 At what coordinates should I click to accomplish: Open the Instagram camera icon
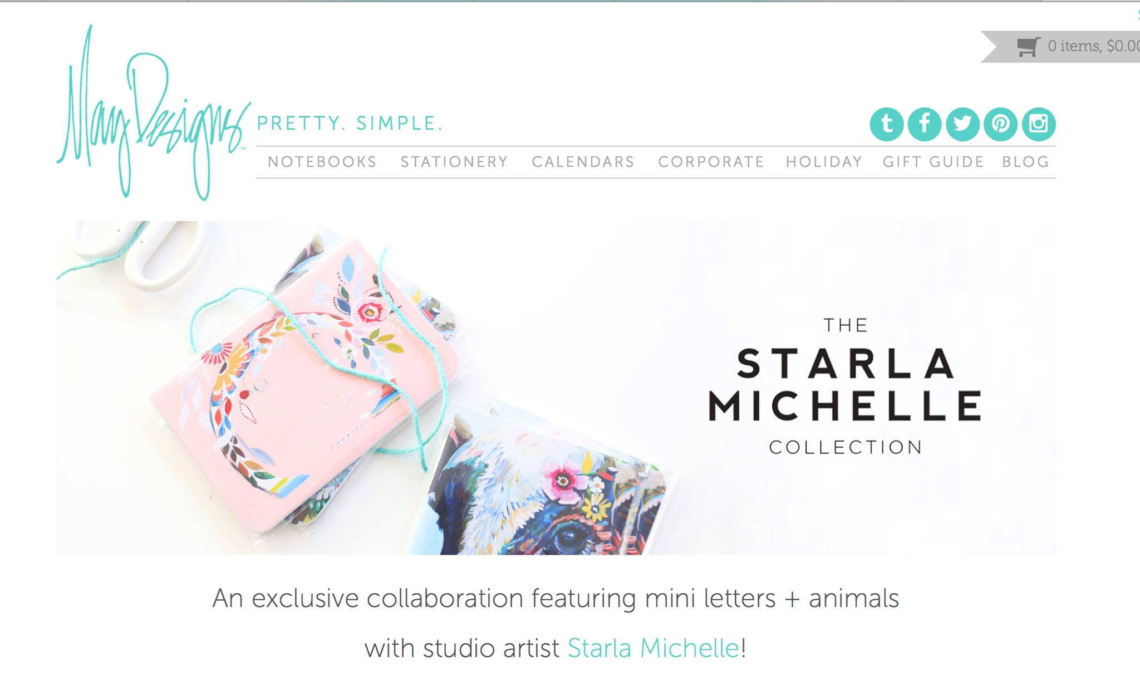click(1039, 124)
